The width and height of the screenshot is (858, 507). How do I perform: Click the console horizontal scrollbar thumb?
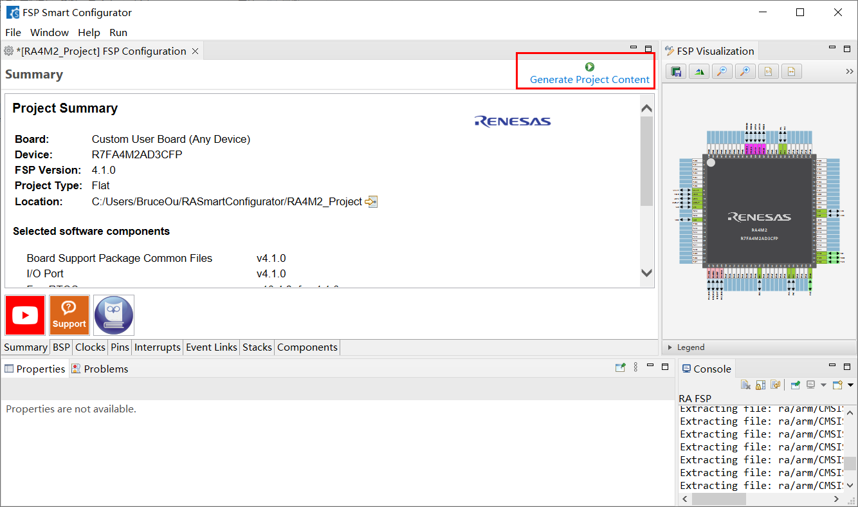pos(719,499)
